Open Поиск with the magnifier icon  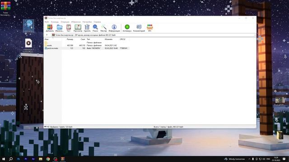pos(95,28)
